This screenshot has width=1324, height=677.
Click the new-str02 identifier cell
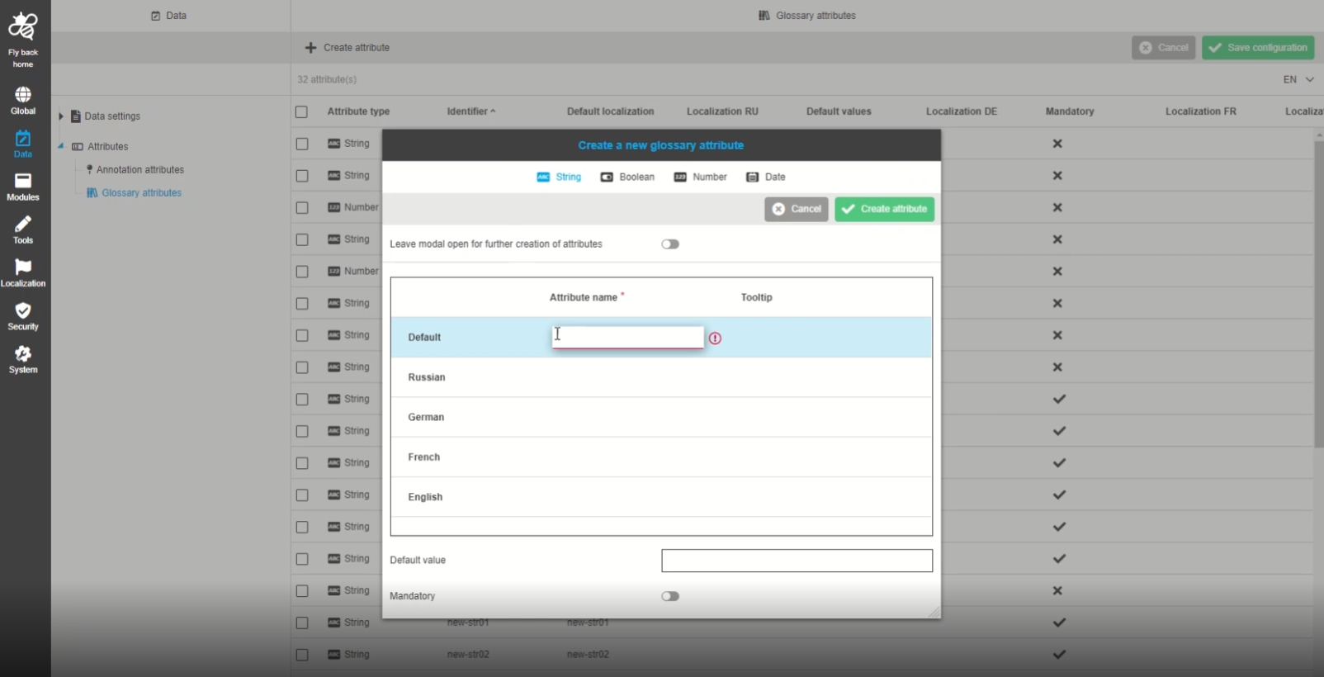(x=468, y=655)
